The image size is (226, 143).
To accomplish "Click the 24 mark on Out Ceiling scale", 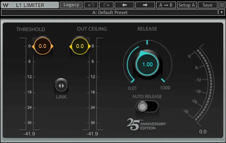I will point(93,107).
